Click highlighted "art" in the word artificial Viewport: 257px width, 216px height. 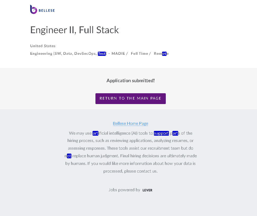pos(95,133)
